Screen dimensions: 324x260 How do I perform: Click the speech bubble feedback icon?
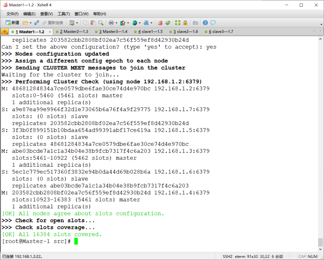pyautogui.click(x=213, y=23)
